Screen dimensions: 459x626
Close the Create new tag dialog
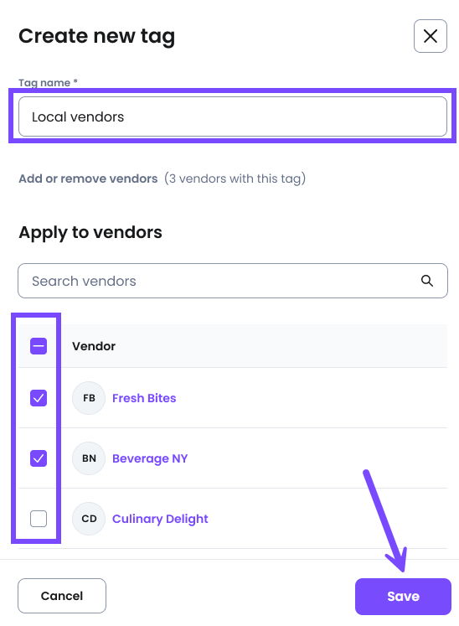pos(430,36)
